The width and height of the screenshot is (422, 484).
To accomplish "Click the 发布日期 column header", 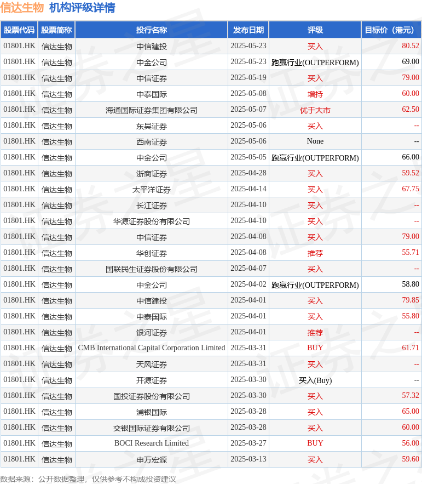I will [x=248, y=30].
